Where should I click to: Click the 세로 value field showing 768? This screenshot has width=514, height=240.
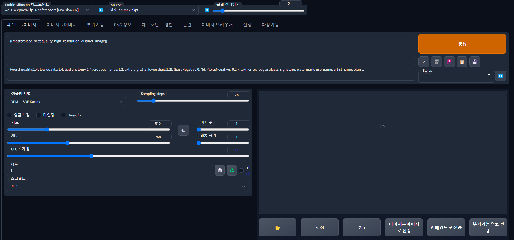click(160, 137)
